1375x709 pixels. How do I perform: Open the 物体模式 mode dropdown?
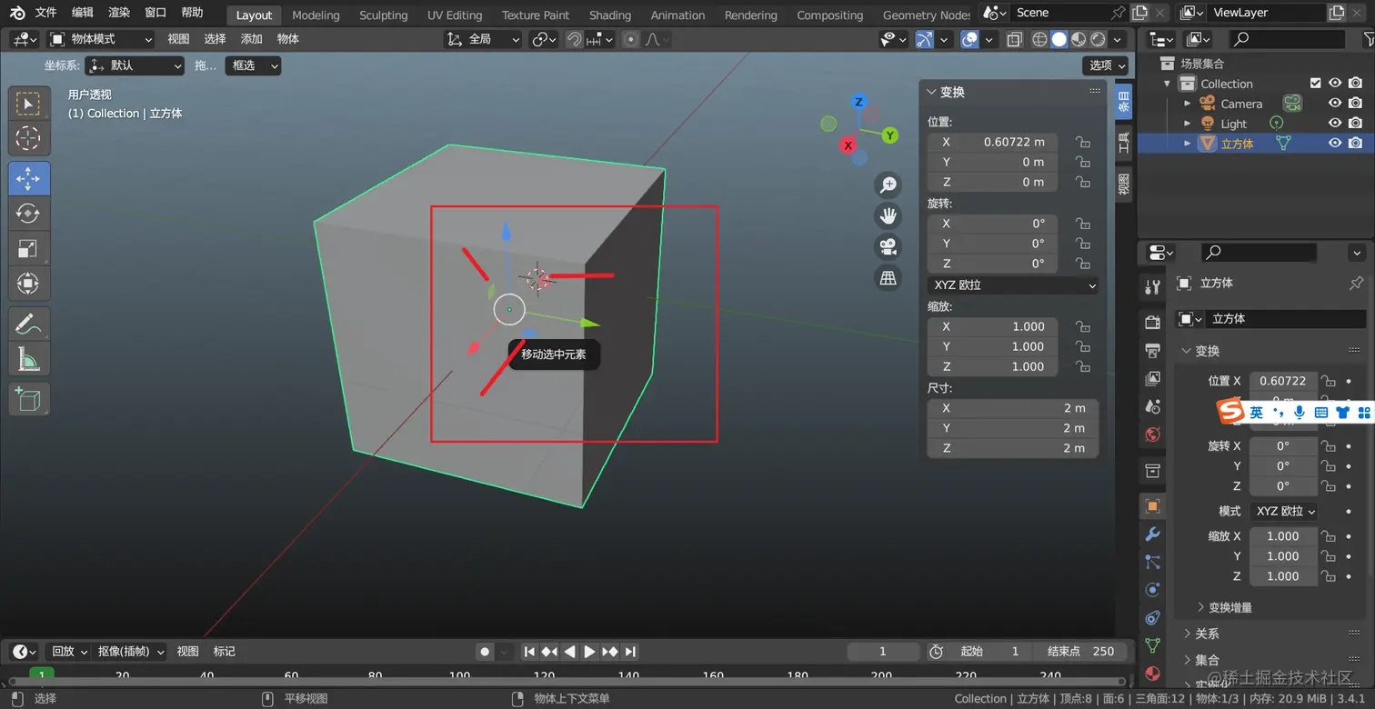(x=101, y=39)
